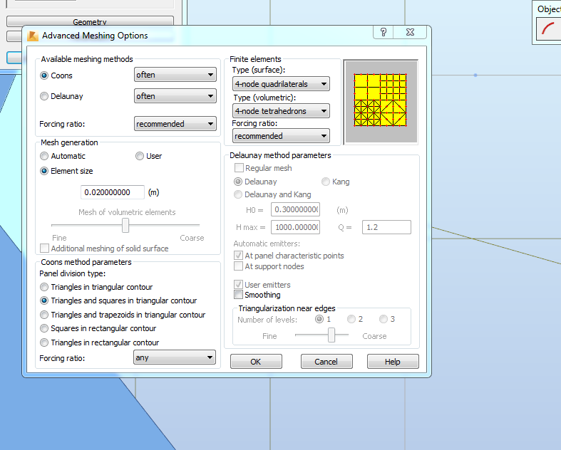Toggle At support nodes checkbox
This screenshot has width=561, height=450.
(x=238, y=266)
